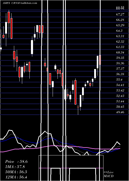Click the <<Live MACD label
Viewport: 129px width, 181px height.
point(109,174)
